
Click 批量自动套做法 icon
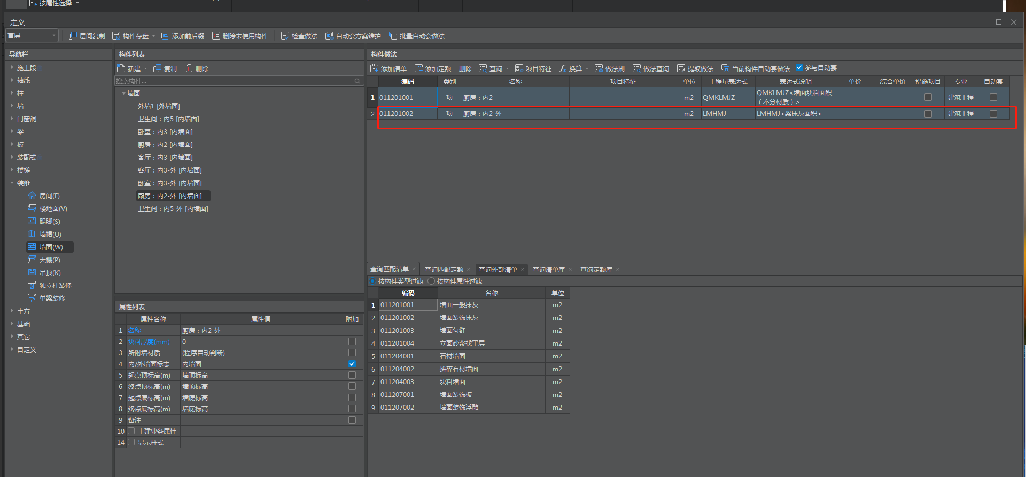393,36
